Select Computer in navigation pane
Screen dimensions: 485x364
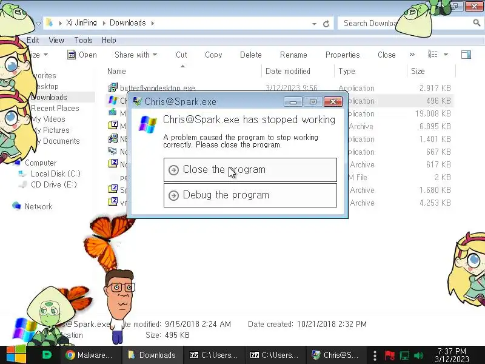pyautogui.click(x=41, y=163)
